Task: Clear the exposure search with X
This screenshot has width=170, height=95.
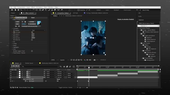Action: 158,26
